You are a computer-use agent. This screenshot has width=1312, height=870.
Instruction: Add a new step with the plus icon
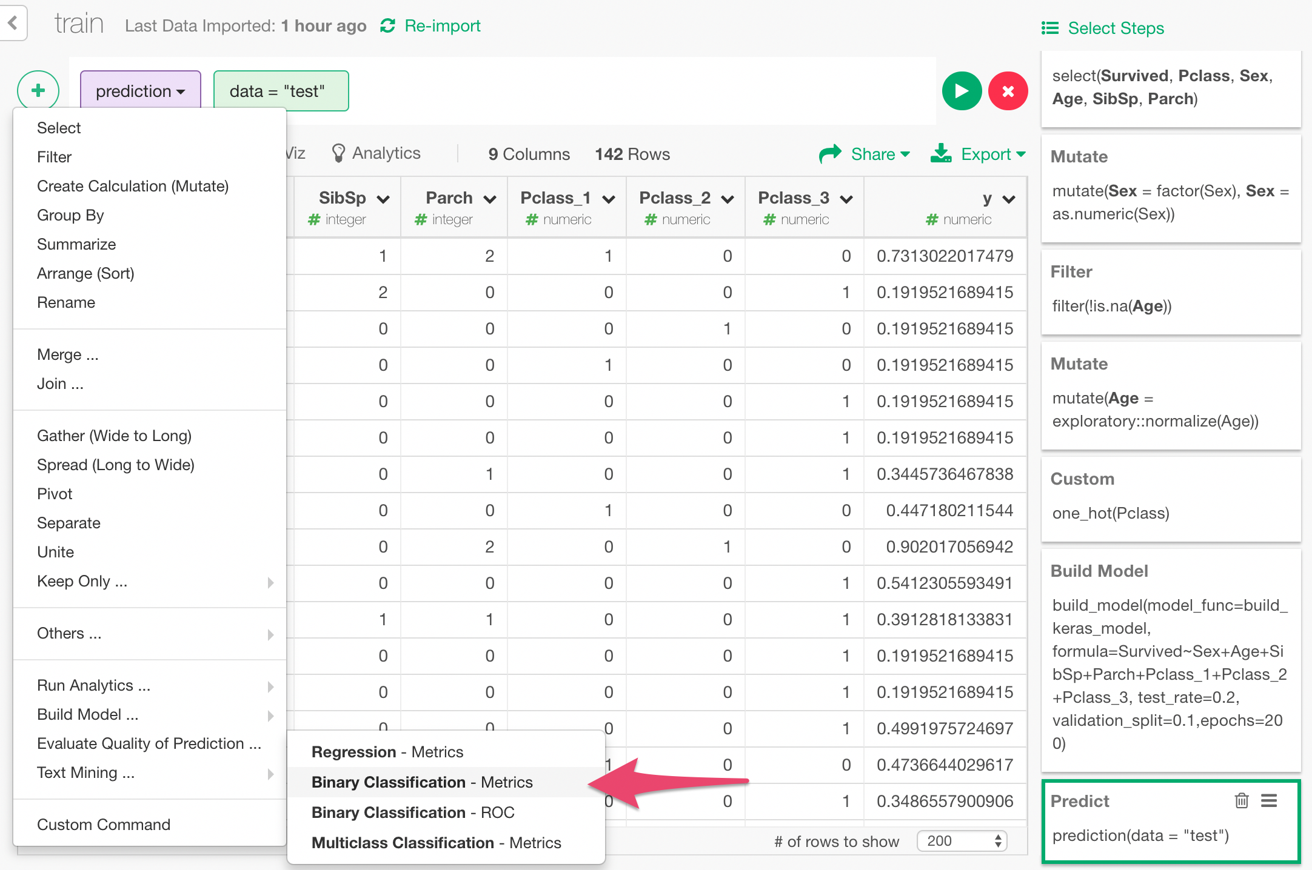38,90
